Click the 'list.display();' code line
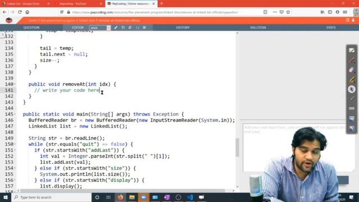The image size is (359, 202). pyautogui.click(x=61, y=186)
